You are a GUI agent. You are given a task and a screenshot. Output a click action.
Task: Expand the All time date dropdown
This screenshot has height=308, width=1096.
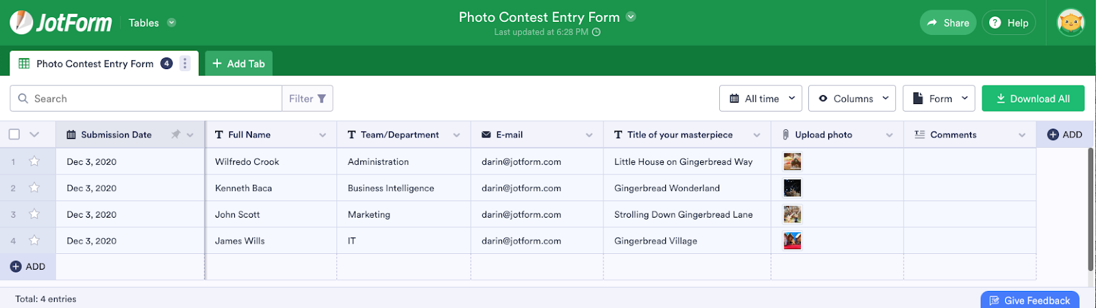pyautogui.click(x=760, y=99)
